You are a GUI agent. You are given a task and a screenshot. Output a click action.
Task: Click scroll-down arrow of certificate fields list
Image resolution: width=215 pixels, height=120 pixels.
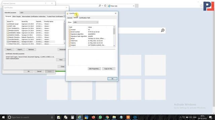coord(114,46)
